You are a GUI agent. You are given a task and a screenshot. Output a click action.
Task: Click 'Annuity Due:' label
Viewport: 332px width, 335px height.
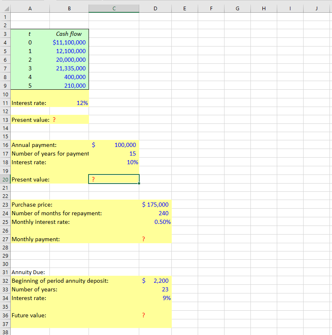(28, 272)
